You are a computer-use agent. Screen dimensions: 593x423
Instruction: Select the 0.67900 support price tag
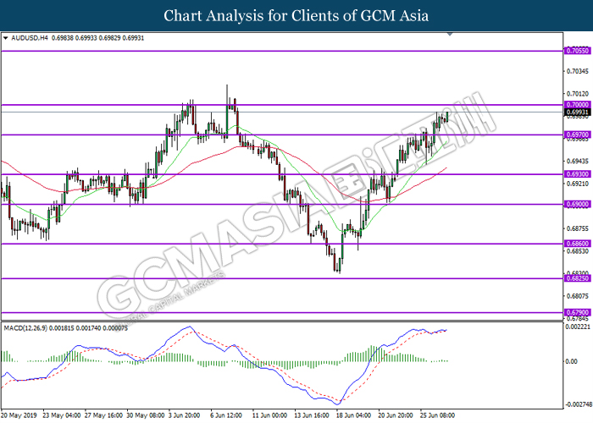point(577,313)
